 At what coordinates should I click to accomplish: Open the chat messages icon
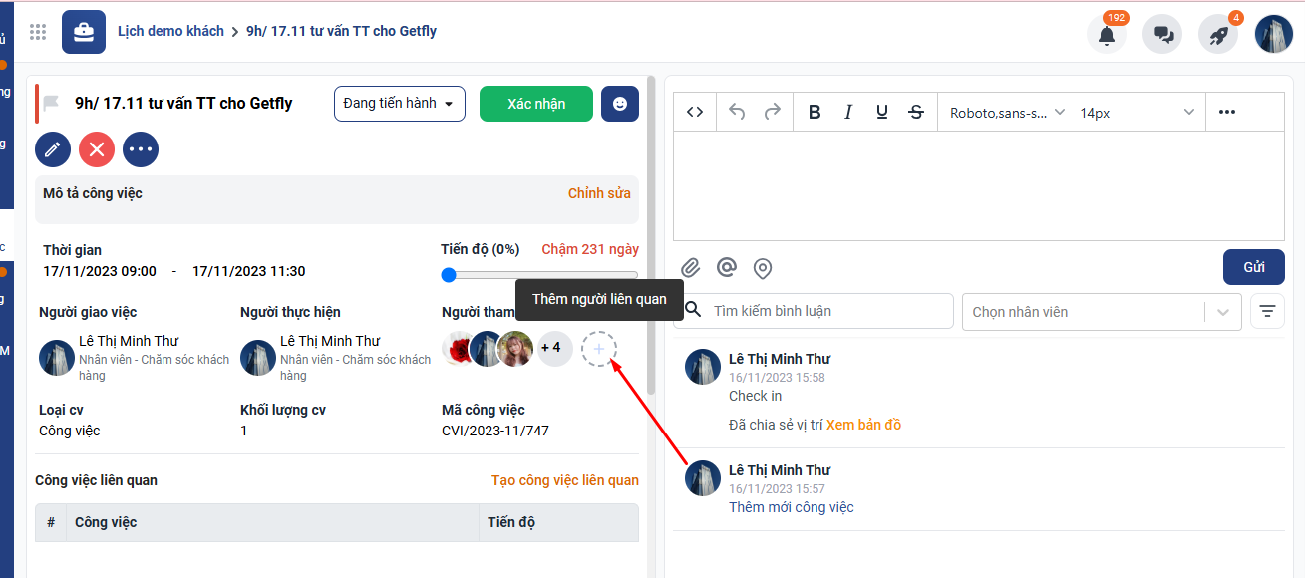pyautogui.click(x=1162, y=34)
